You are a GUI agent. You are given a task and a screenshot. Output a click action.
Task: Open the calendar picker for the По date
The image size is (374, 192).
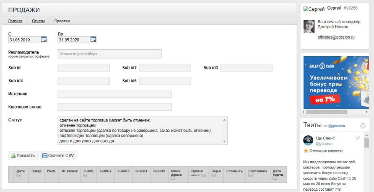(x=93, y=40)
